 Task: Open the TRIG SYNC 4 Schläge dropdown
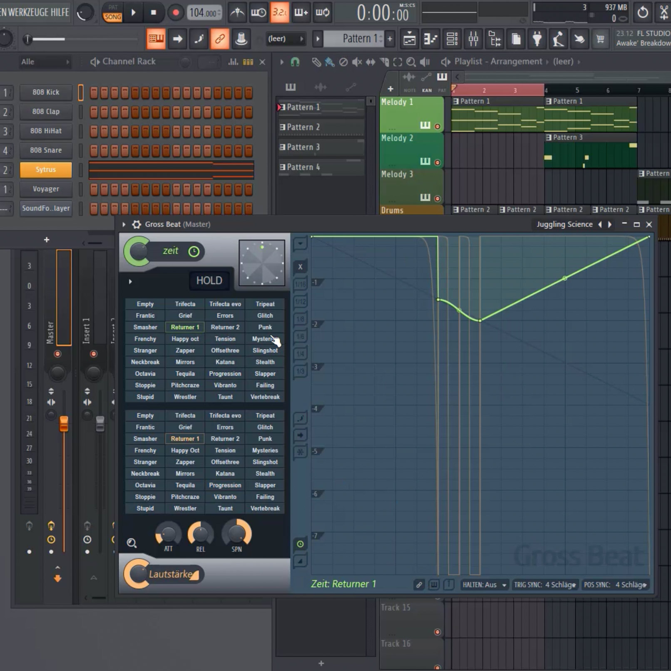[x=545, y=584]
